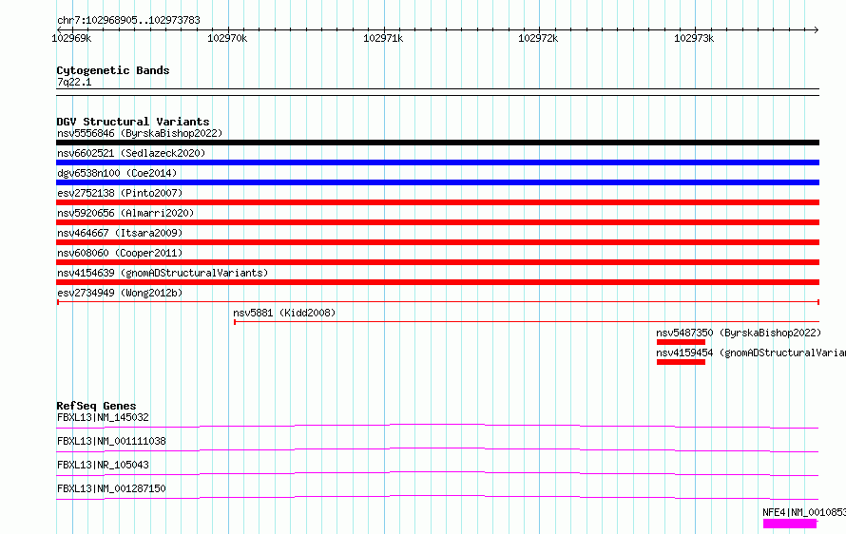This screenshot has width=846, height=534.
Task: Select the FBXL13|NR_105043 intron line
Action: click(x=437, y=473)
